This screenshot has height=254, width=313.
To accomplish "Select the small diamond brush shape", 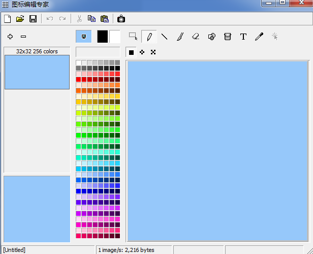I will pos(142,52).
